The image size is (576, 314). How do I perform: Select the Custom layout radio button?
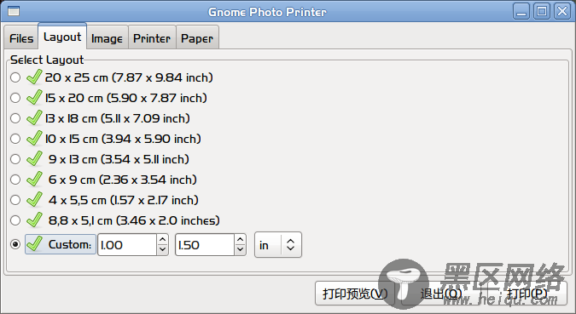click(x=15, y=244)
